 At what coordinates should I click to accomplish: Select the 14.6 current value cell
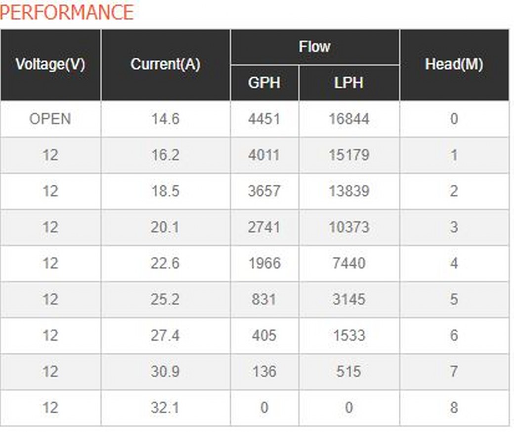point(165,119)
